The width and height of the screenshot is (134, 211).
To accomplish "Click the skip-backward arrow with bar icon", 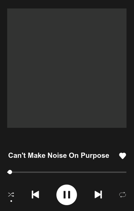I will (36, 194).
